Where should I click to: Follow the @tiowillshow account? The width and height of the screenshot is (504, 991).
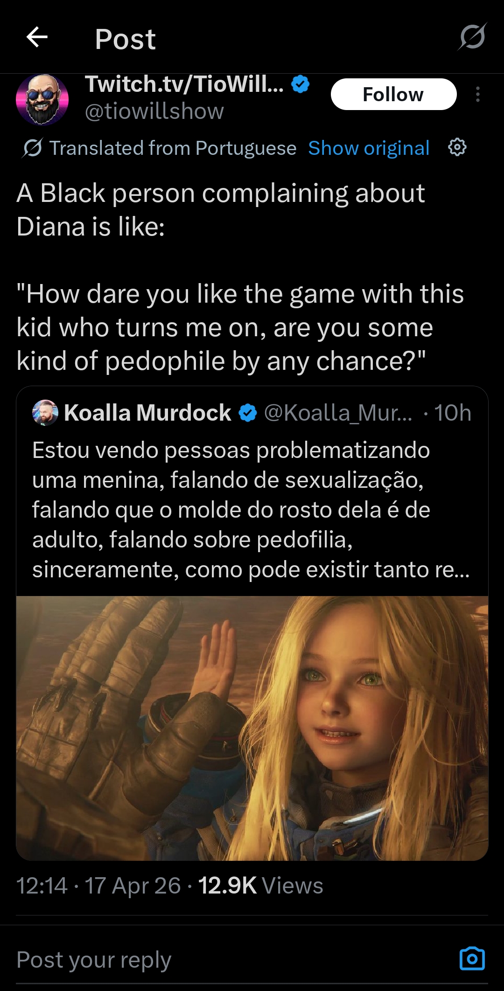click(393, 94)
